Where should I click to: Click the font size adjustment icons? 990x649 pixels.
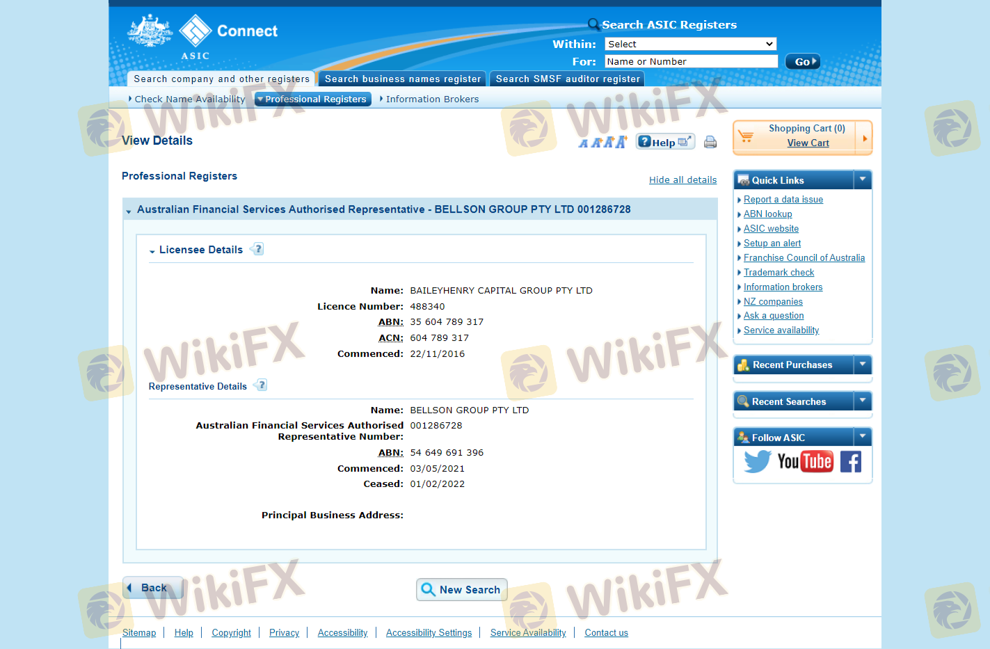pos(602,142)
